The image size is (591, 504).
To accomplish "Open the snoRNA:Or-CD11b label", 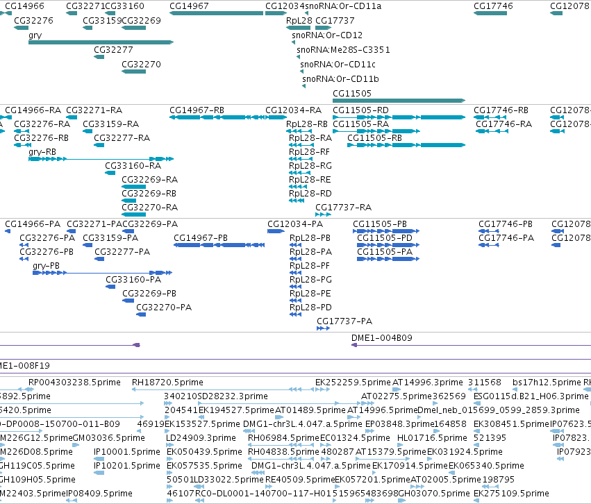I will 341,79.
